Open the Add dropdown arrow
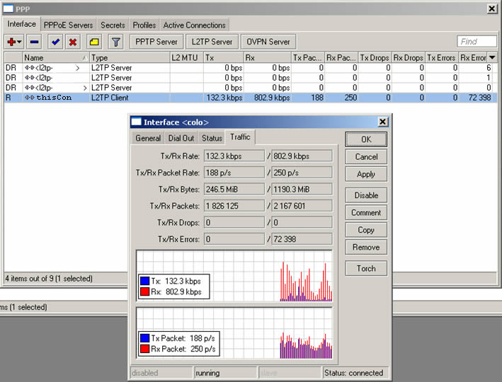The width and height of the screenshot is (502, 382). [x=20, y=42]
